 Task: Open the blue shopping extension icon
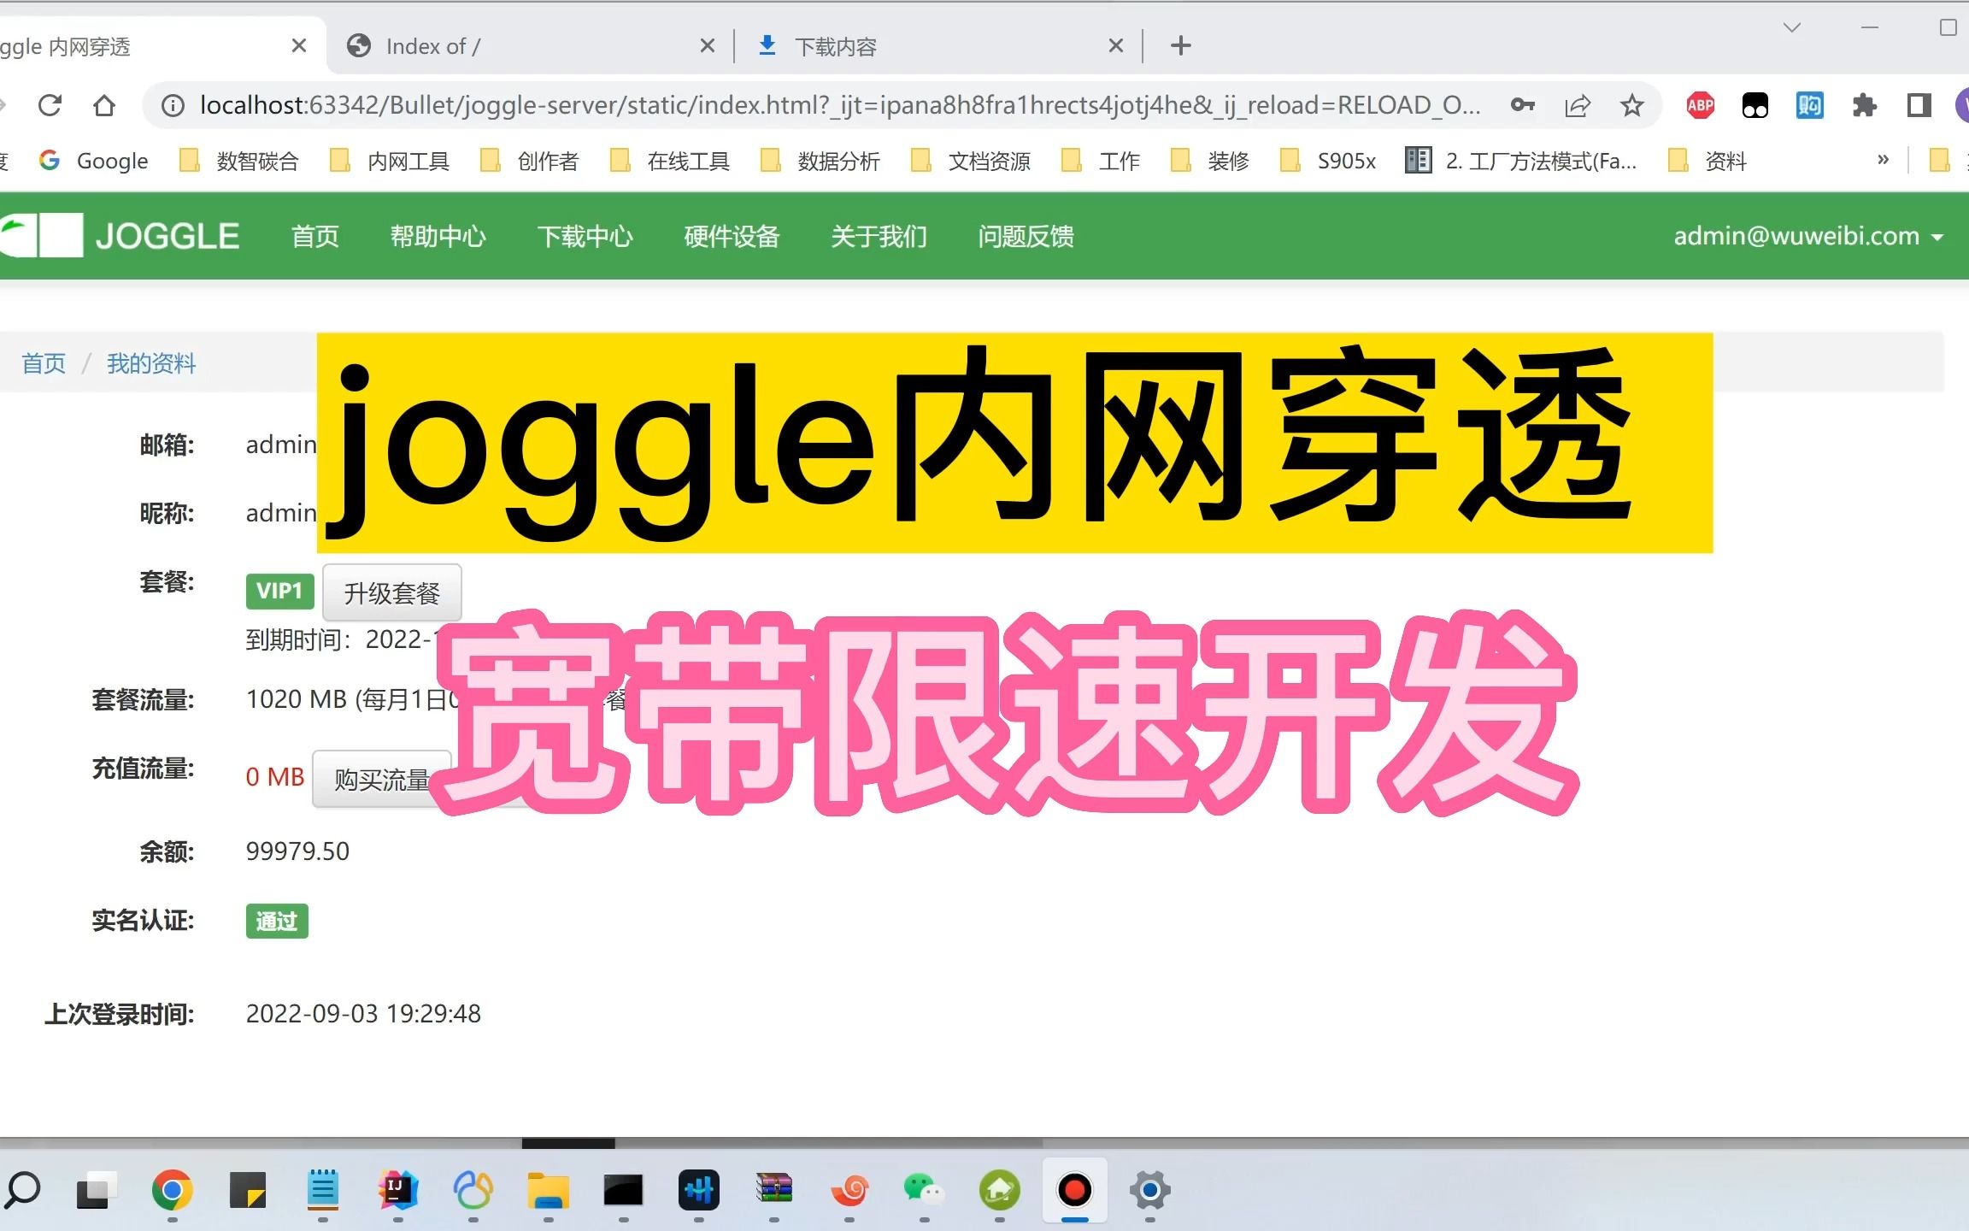pyautogui.click(x=1810, y=105)
